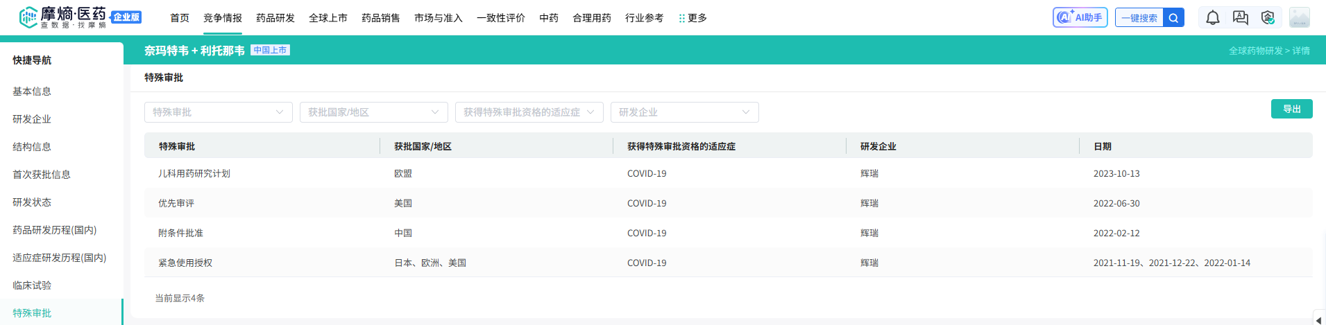Image resolution: width=1326 pixels, height=325 pixels.
Task: Click the 导出 export button
Action: click(x=1291, y=109)
